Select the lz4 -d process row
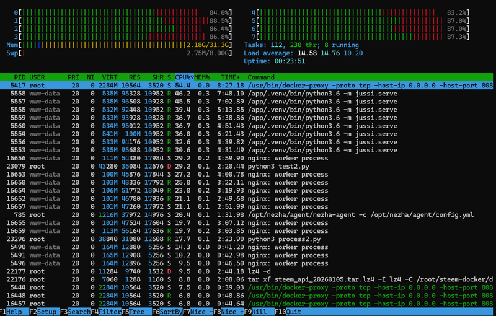This screenshot has width=496, height=316. pyautogui.click(x=248, y=270)
